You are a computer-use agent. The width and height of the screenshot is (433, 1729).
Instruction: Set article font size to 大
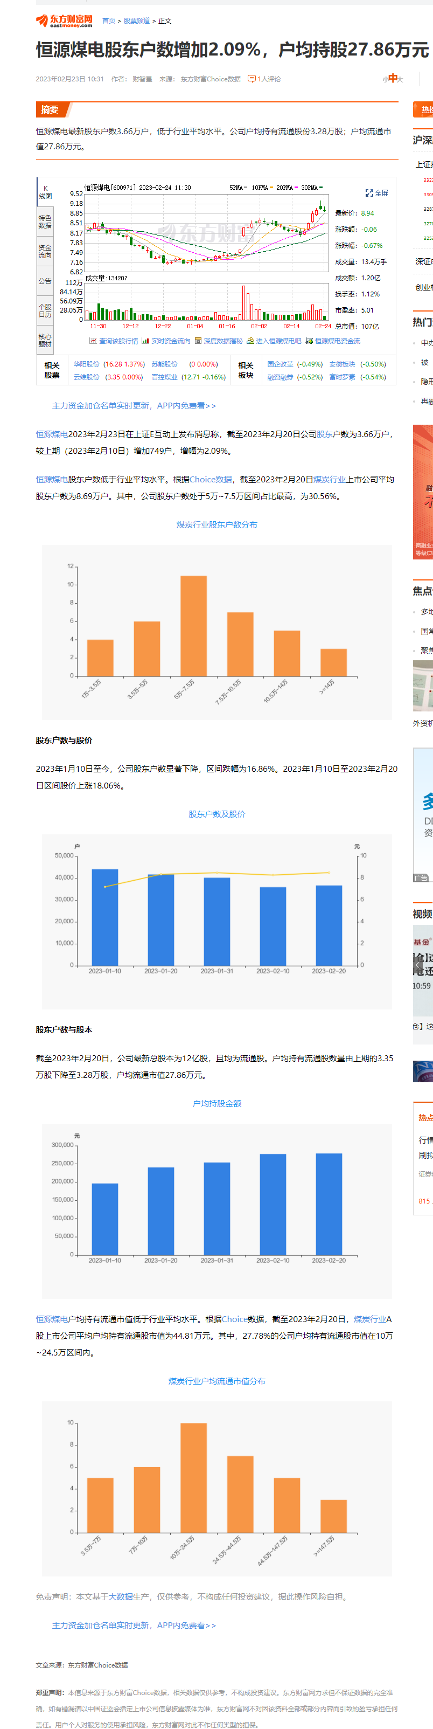click(400, 79)
